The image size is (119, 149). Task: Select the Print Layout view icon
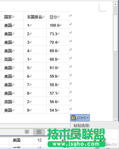pyautogui.click(x=39, y=132)
